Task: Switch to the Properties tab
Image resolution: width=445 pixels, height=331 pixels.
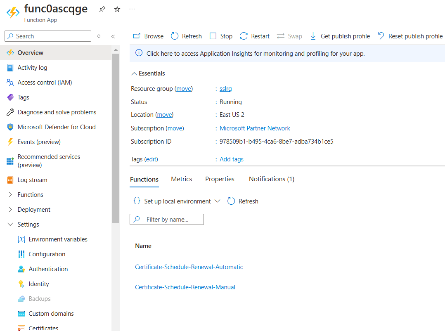Action: coord(220,179)
